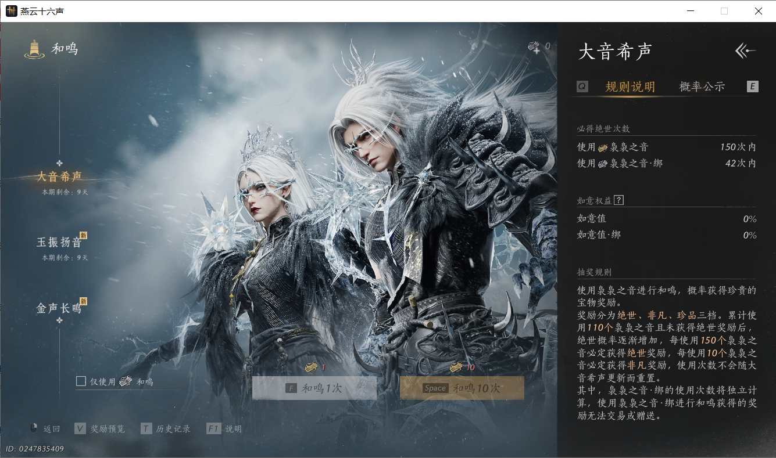Open the 说明 help button

224,429
